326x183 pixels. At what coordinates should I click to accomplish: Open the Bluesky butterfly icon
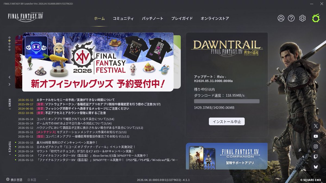315,167
